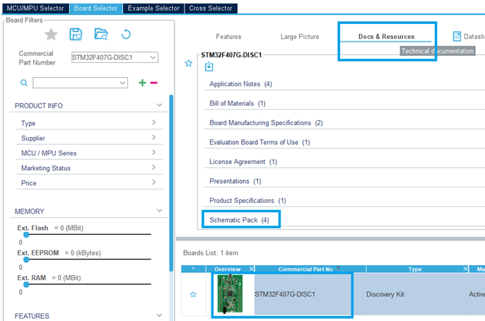Expand the MCU / MPU Series filter
Screen dimensions: 485x321
coord(153,152)
